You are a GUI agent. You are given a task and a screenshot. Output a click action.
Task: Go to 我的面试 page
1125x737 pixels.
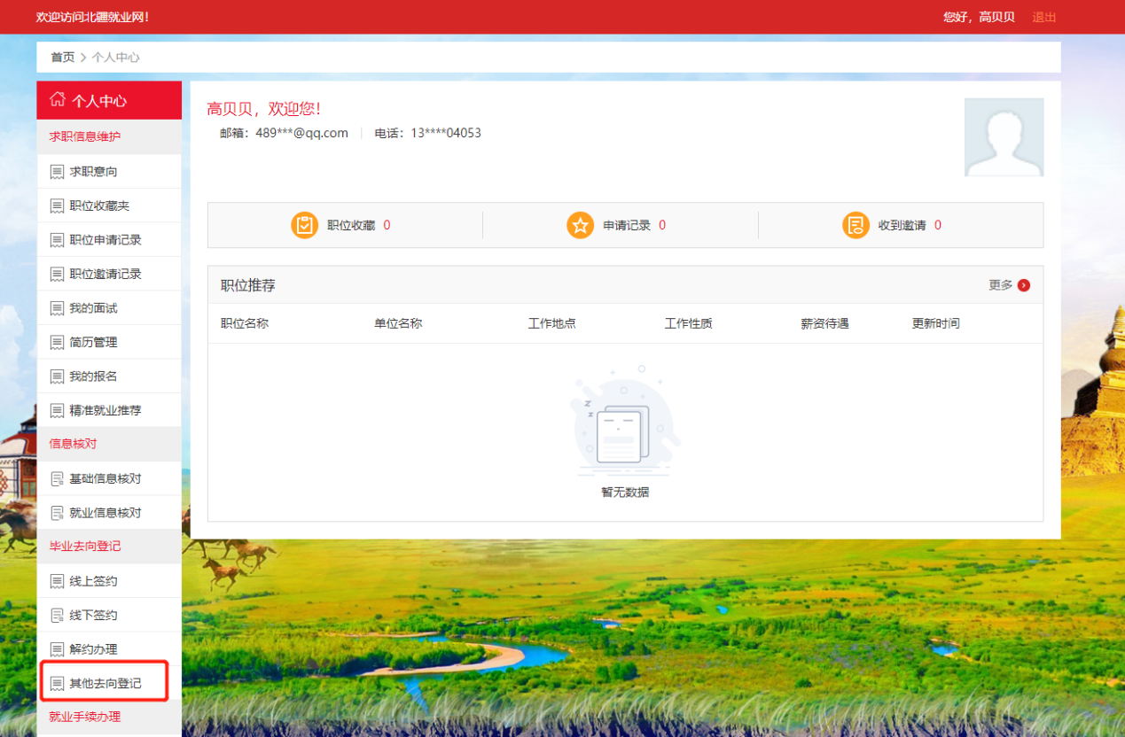pyautogui.click(x=93, y=308)
